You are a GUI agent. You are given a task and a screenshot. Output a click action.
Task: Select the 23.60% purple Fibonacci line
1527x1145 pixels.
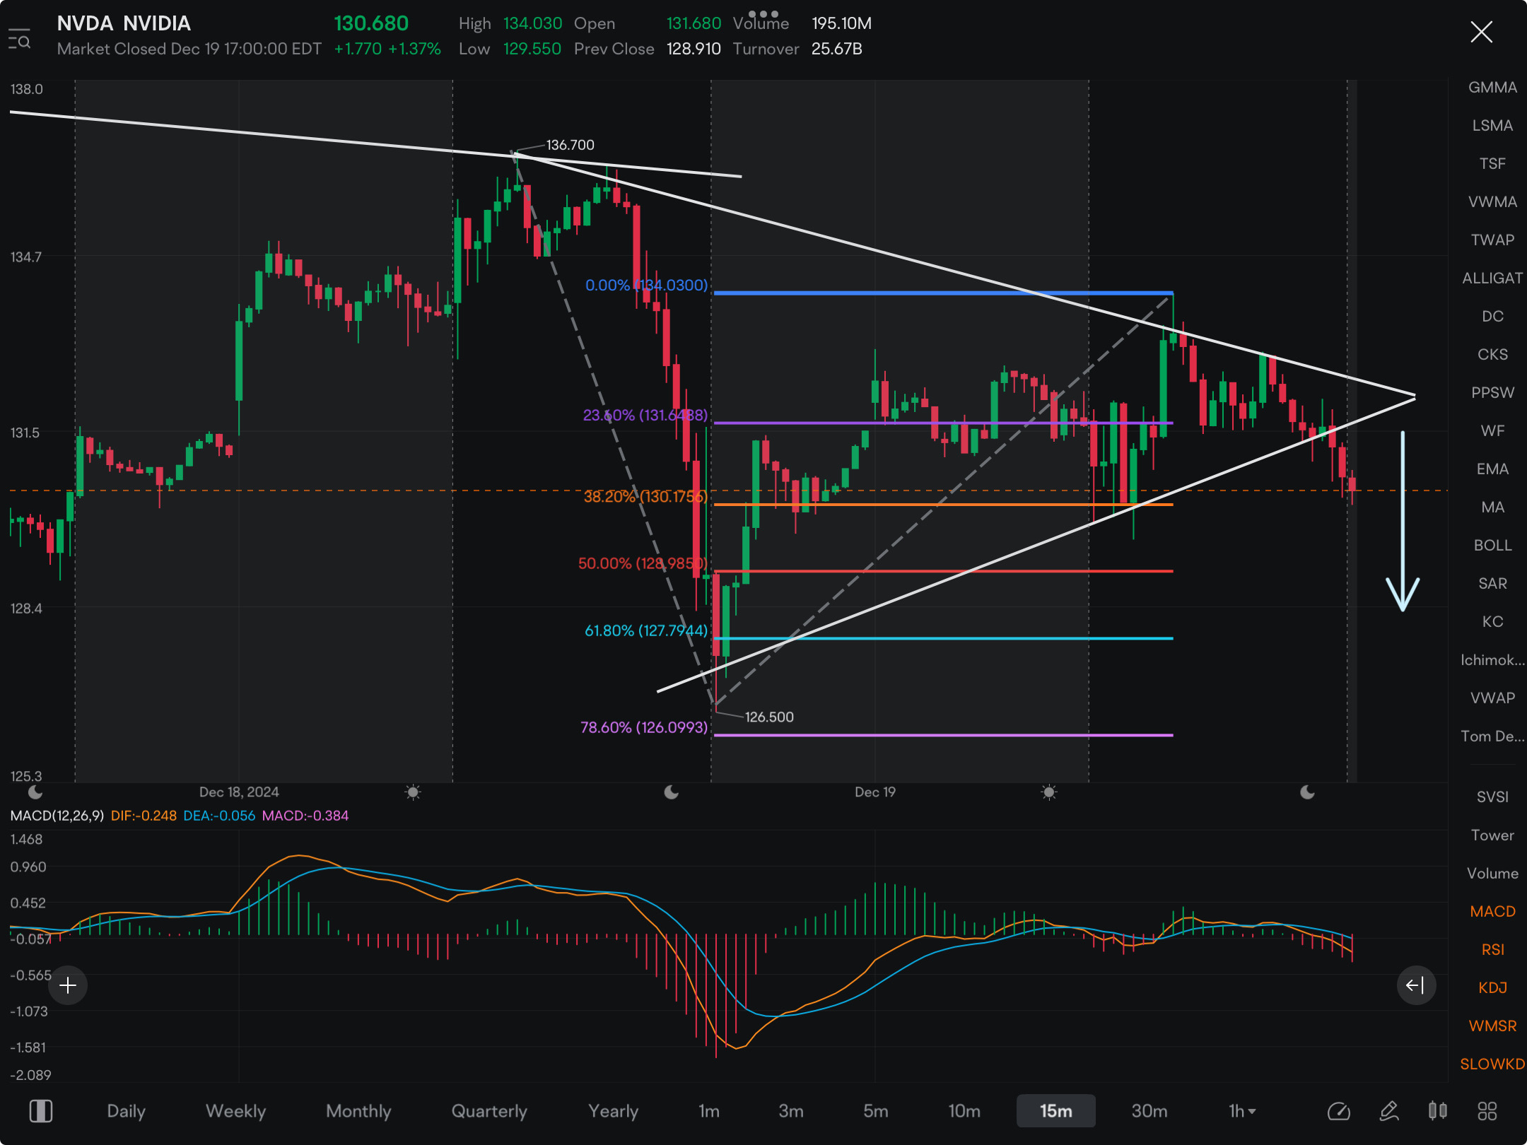tap(943, 423)
